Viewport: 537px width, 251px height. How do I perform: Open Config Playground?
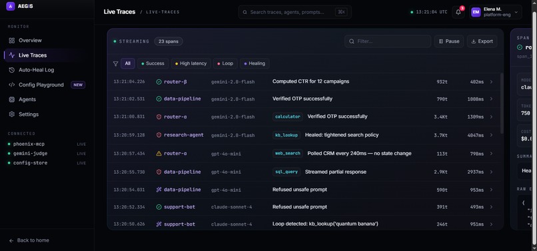[47, 85]
